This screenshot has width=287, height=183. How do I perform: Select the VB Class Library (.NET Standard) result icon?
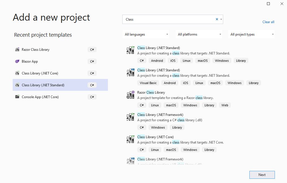coord(131,72)
